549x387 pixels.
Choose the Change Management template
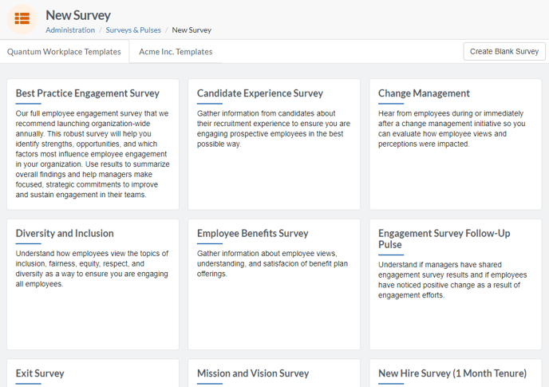[x=456, y=144]
